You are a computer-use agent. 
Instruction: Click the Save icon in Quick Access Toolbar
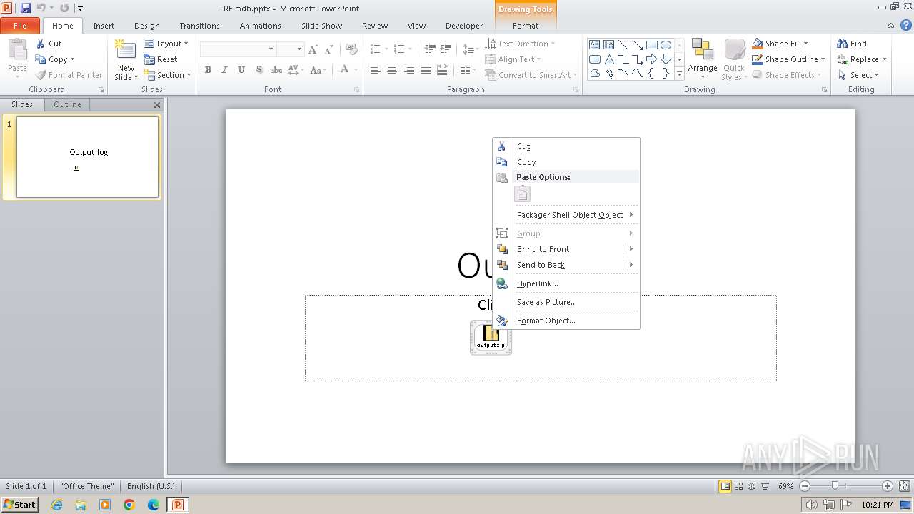point(26,8)
